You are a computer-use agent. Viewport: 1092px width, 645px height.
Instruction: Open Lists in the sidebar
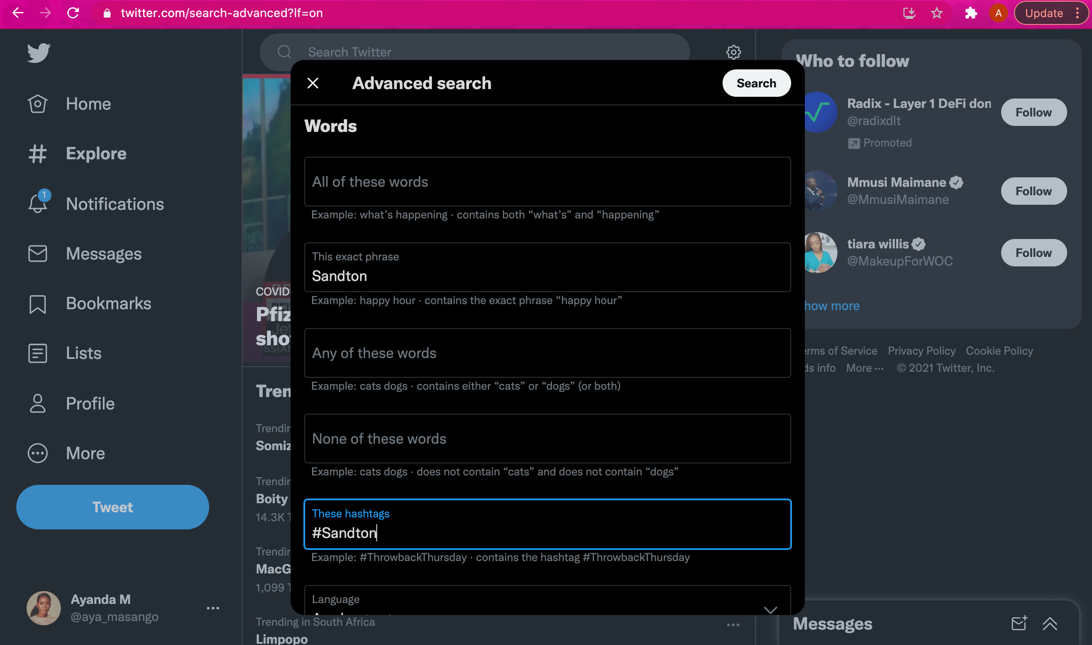pos(65,353)
